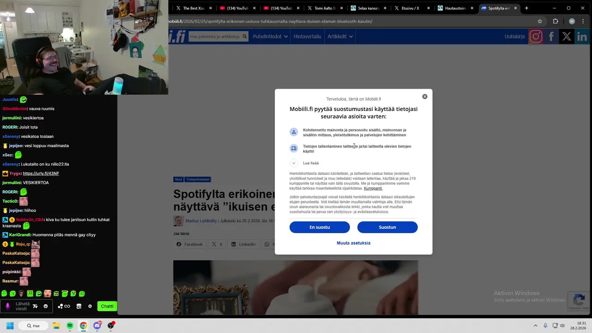Screen dimensions: 592x333
Task: Expand the Artikkelit dropdown menu
Action: coord(340,37)
